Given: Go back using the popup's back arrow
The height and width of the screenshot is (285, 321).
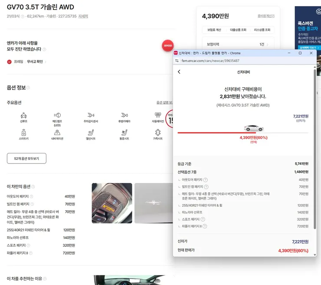Looking at the screenshot, I should click(x=179, y=72).
